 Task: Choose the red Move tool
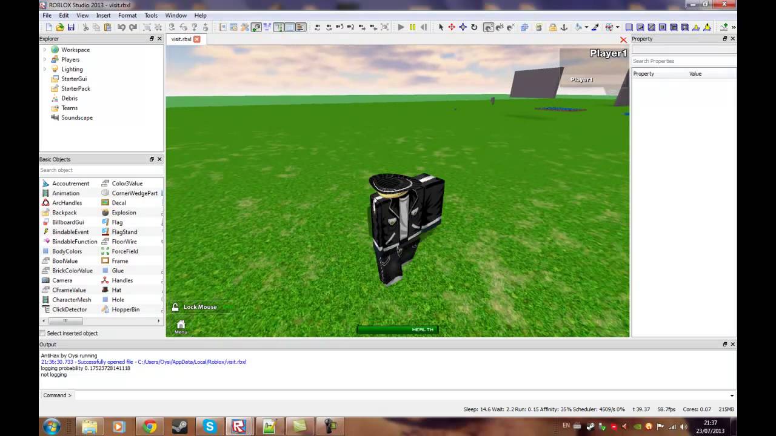(452, 27)
